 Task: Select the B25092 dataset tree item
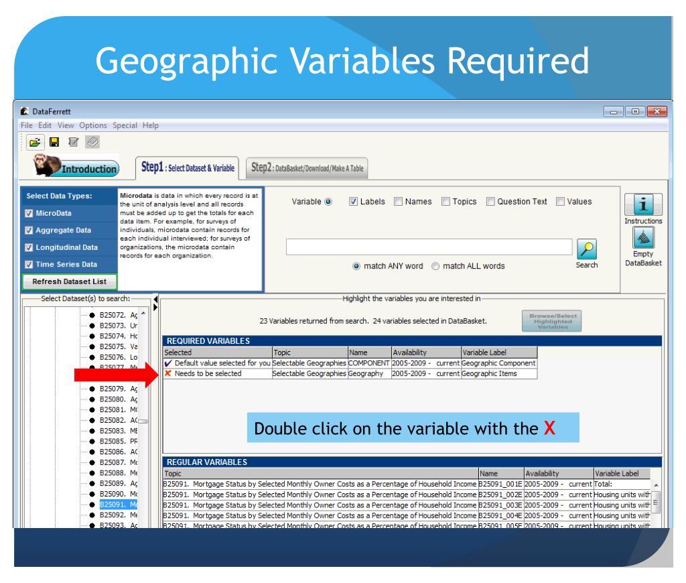point(118,515)
